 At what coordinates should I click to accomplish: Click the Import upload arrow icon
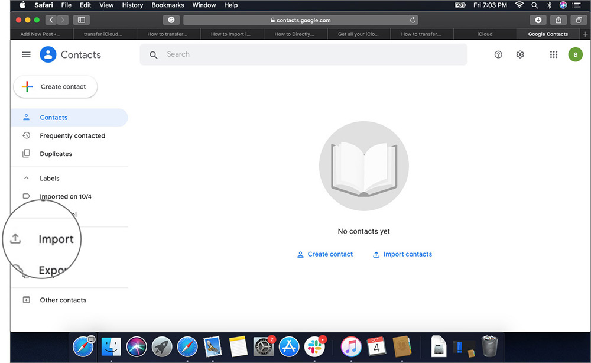[15, 239]
